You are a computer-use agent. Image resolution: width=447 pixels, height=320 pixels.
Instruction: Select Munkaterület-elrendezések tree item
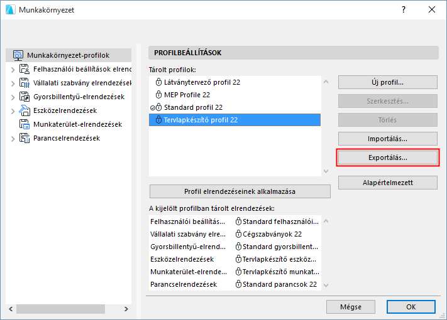(x=77, y=124)
